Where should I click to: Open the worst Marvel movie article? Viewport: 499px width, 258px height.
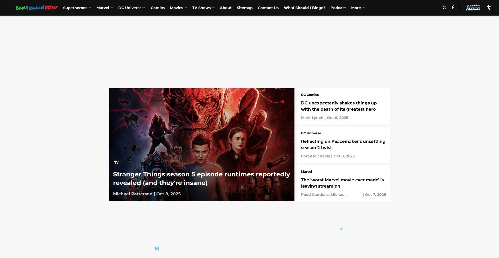pos(342,183)
